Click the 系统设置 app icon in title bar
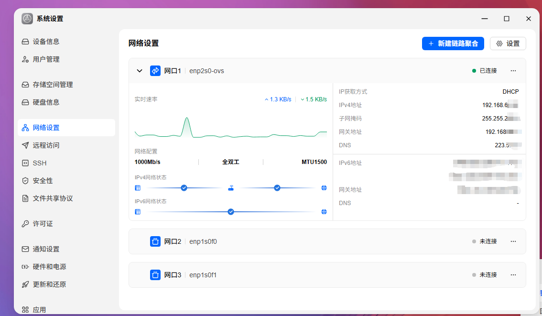The image size is (542, 316). (27, 19)
